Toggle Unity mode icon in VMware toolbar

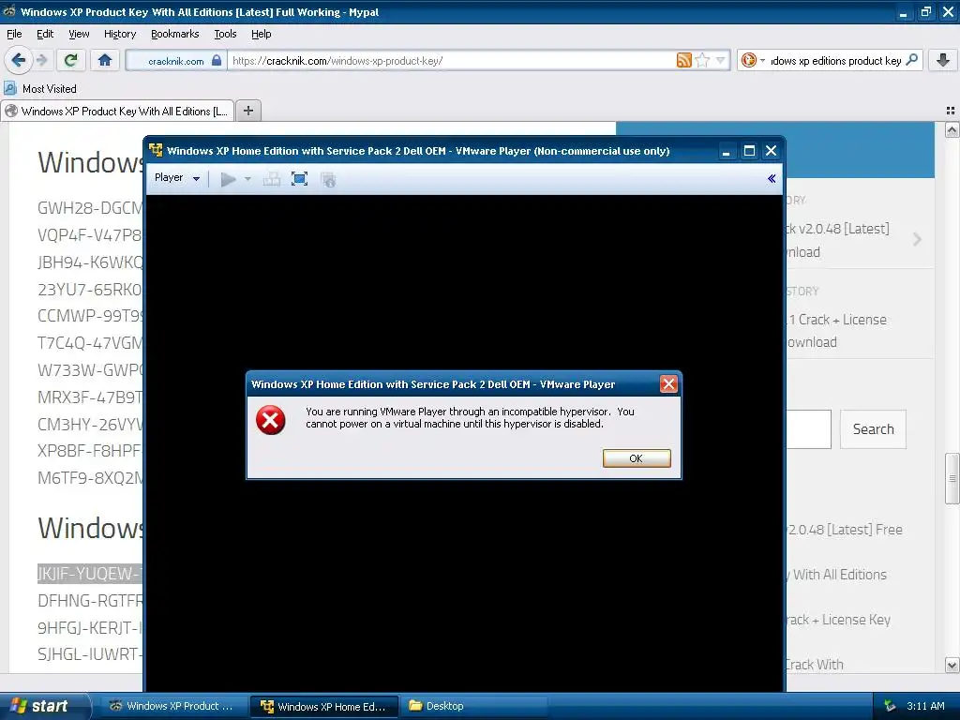[328, 179]
